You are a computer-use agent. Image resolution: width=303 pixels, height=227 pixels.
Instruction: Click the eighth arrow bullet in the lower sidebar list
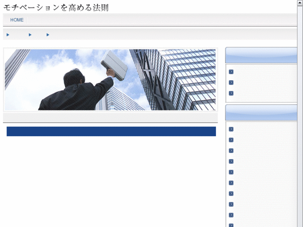pyautogui.click(x=231, y=205)
